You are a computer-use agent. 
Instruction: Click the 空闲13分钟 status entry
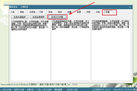(x=19, y=89)
